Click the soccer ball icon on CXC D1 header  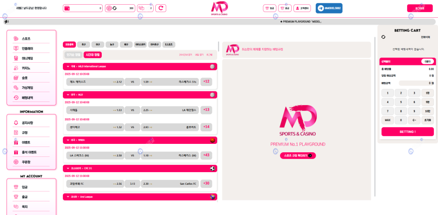(212, 168)
